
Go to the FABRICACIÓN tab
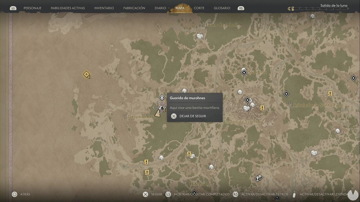tap(134, 8)
